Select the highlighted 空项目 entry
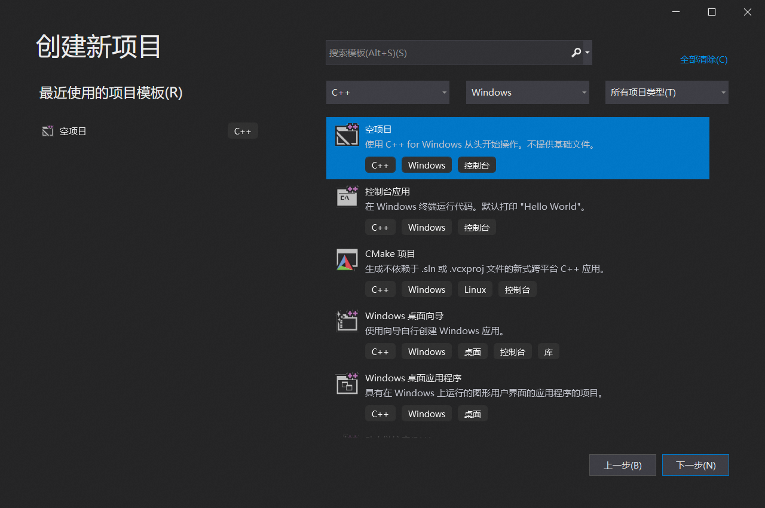Viewport: 765px width, 508px height. (518, 148)
